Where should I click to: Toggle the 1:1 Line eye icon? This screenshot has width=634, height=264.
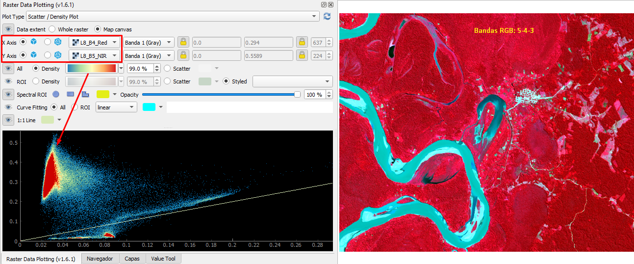8,120
